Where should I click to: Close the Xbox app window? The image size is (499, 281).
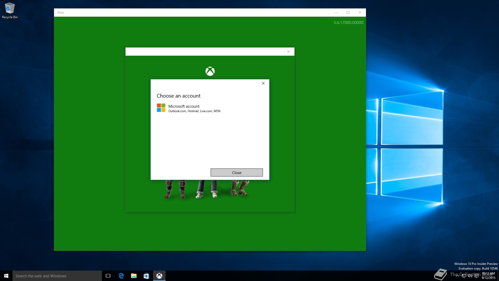coord(360,12)
